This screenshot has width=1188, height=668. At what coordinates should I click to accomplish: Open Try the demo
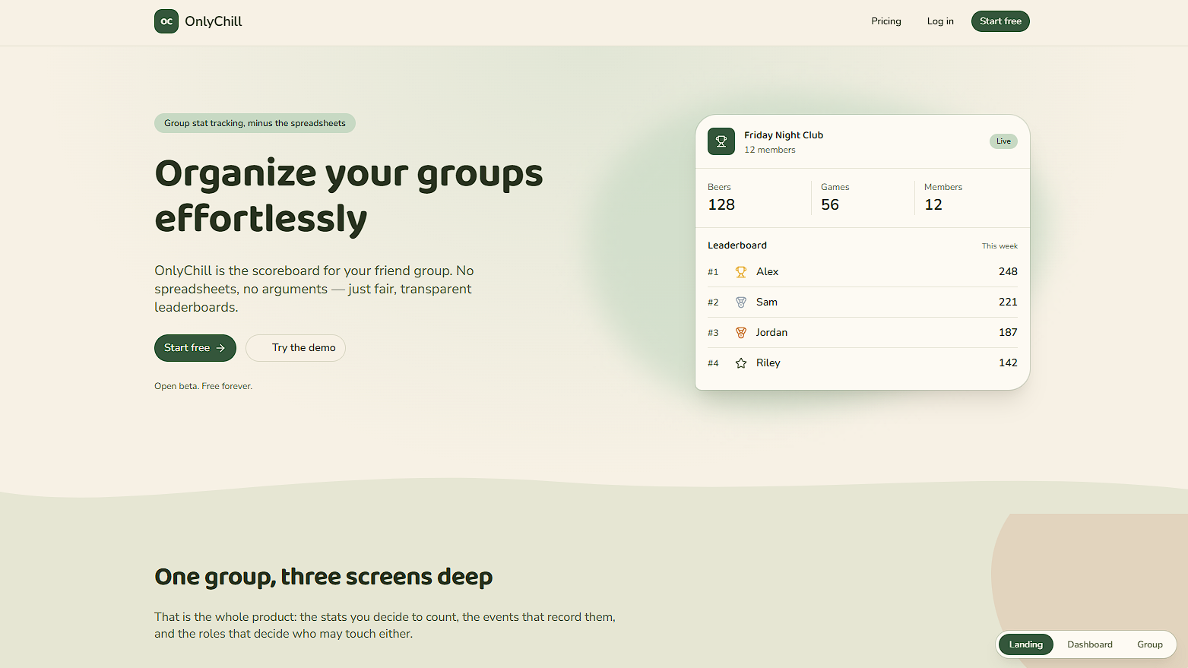[296, 348]
